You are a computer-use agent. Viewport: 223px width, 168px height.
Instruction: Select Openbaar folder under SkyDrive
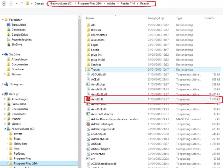[18, 69]
